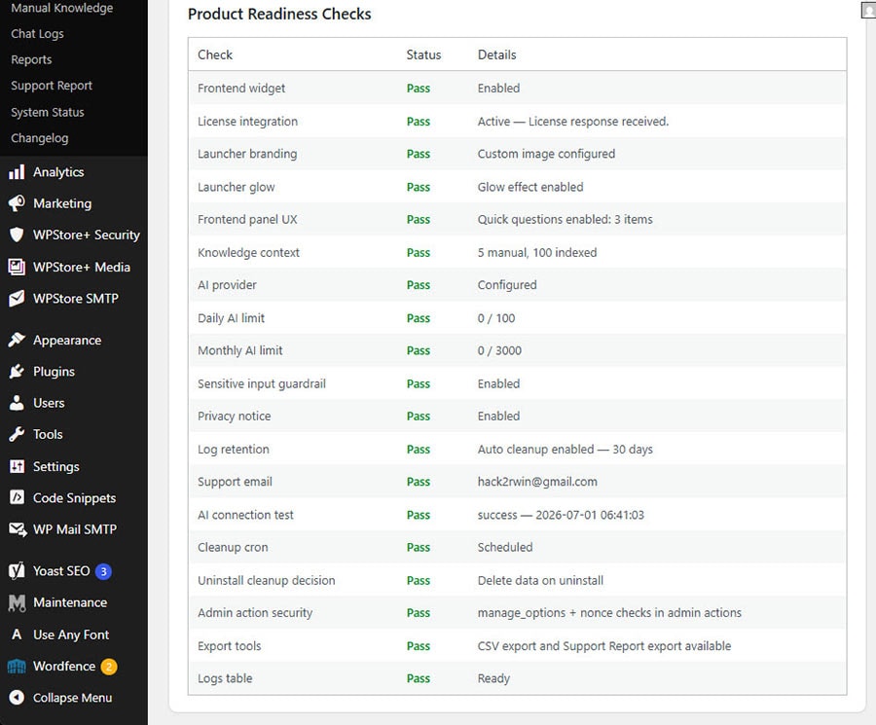Click the Appearance paintbrush icon
The image size is (876, 725).
[17, 340]
